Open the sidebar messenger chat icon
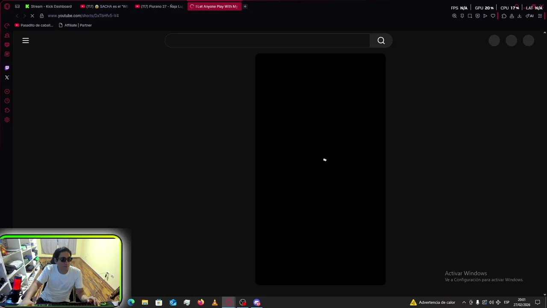547x308 pixels. (x=7, y=44)
